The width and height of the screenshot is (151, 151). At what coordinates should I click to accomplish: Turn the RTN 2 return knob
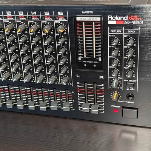tap(115, 52)
